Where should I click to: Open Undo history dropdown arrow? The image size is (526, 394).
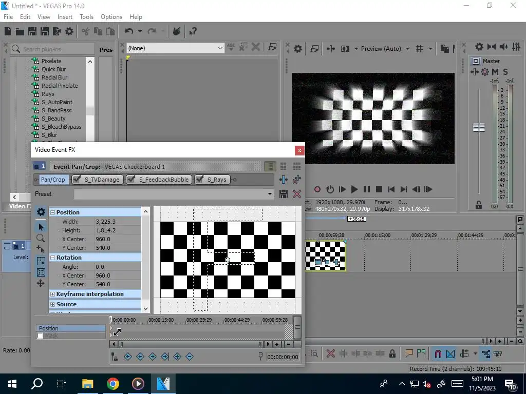(x=140, y=31)
